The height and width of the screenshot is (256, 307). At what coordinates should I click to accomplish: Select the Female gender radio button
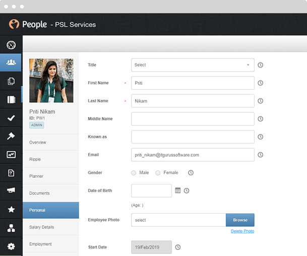tap(158, 173)
